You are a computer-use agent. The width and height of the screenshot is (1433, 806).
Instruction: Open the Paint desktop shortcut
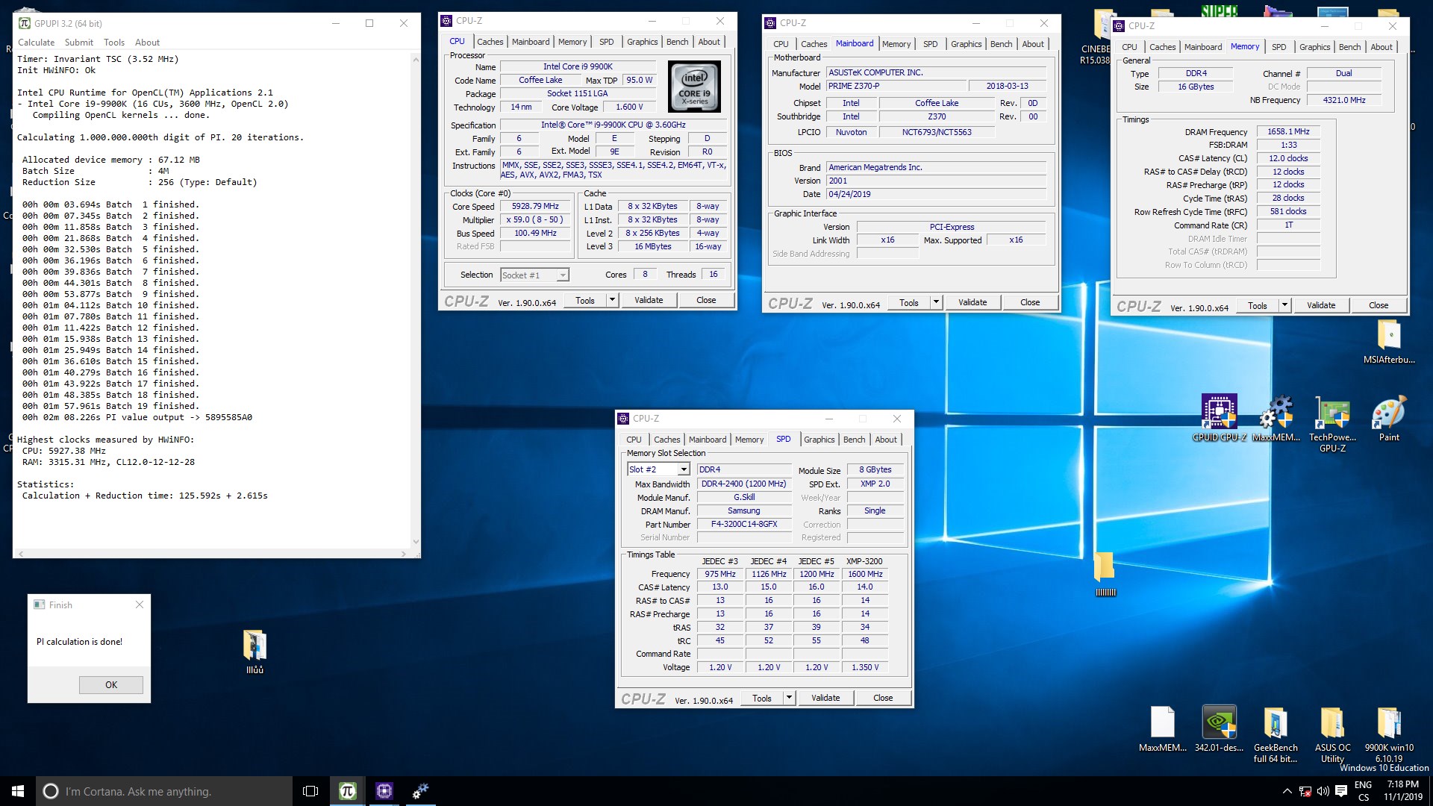[x=1389, y=418]
